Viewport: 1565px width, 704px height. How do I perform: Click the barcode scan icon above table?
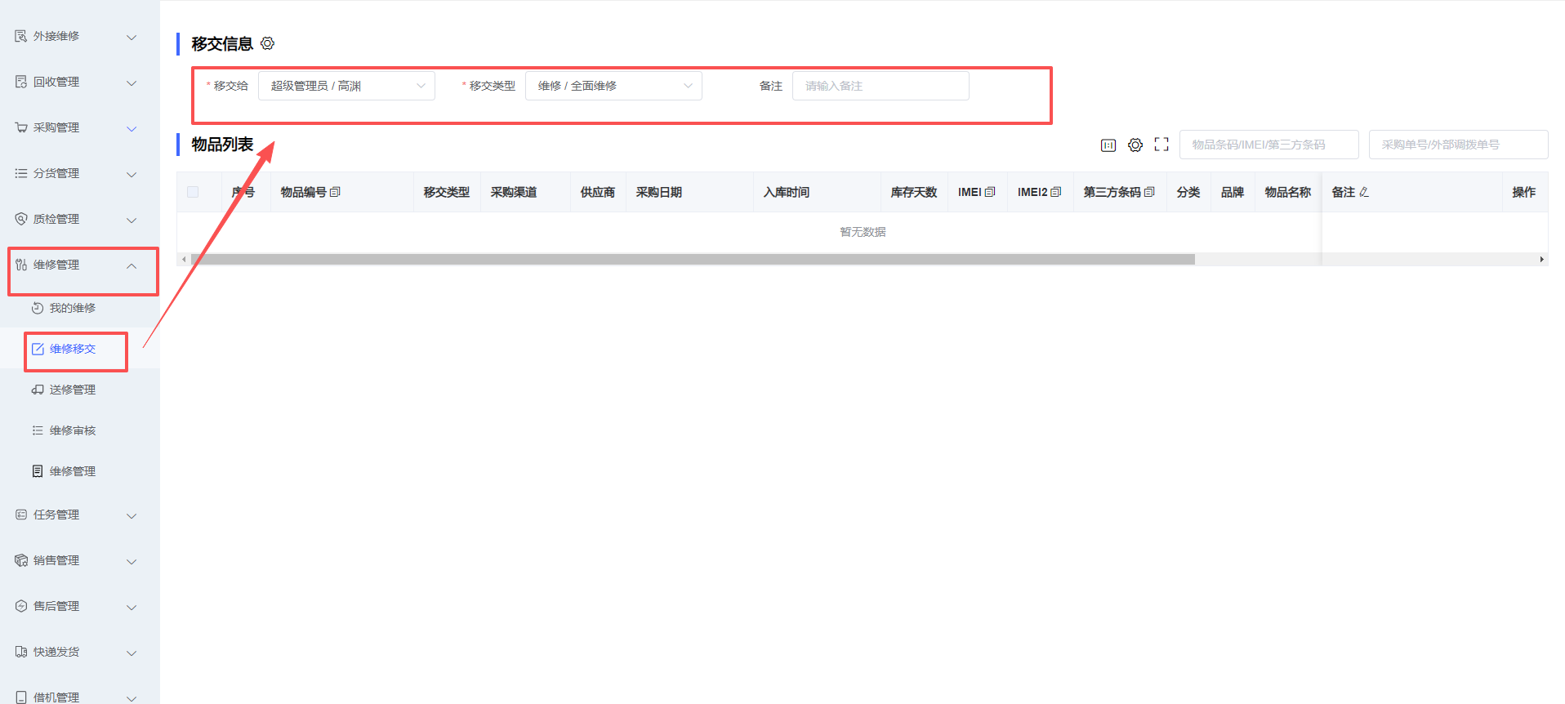pyautogui.click(x=1108, y=145)
